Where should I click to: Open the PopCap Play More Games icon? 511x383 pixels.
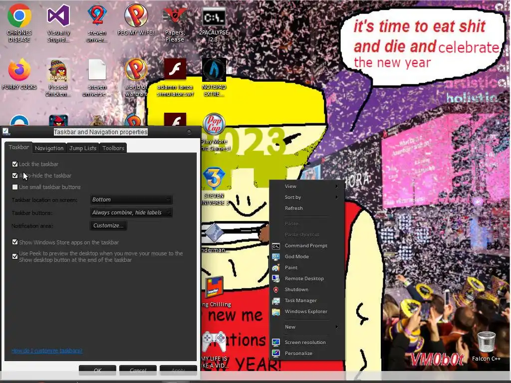pyautogui.click(x=214, y=124)
